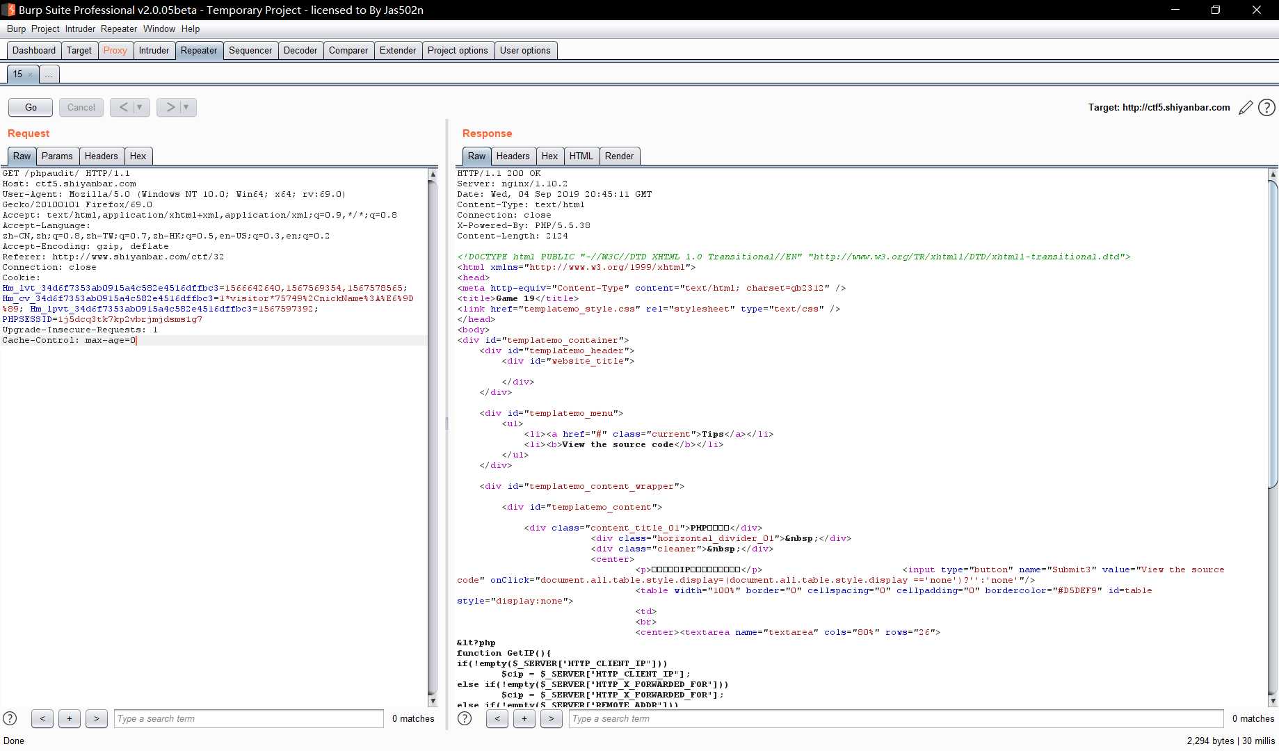Go to previous request search match
The width and height of the screenshot is (1279, 751).
click(42, 718)
